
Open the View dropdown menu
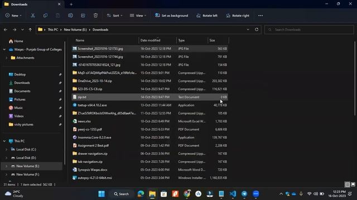click(x=138, y=16)
